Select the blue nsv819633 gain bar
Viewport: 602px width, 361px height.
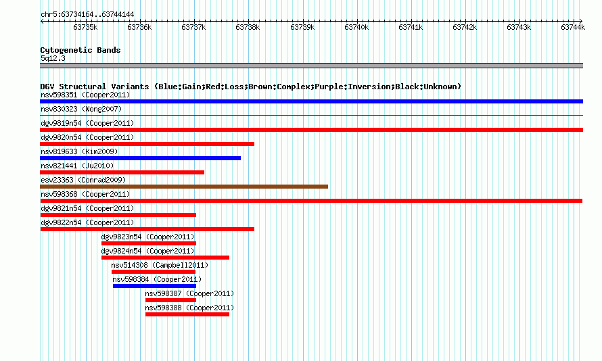140,158
